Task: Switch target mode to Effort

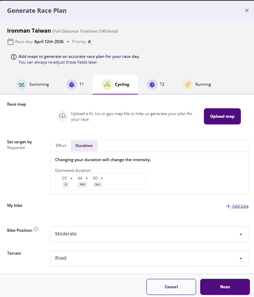Action: [x=61, y=146]
